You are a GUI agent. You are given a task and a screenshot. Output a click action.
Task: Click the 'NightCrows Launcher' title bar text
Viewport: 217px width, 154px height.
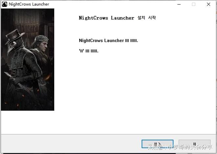coord(29,4)
